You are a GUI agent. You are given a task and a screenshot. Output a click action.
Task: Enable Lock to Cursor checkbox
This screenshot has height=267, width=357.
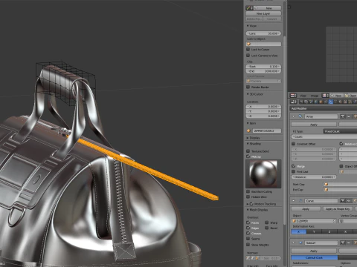(x=248, y=49)
